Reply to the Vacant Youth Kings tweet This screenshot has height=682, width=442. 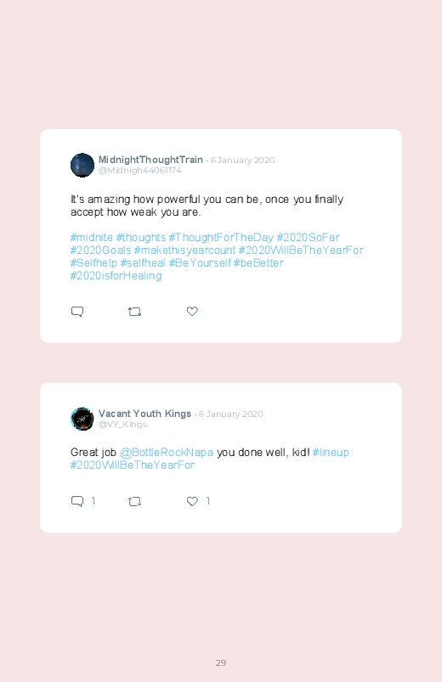(77, 501)
